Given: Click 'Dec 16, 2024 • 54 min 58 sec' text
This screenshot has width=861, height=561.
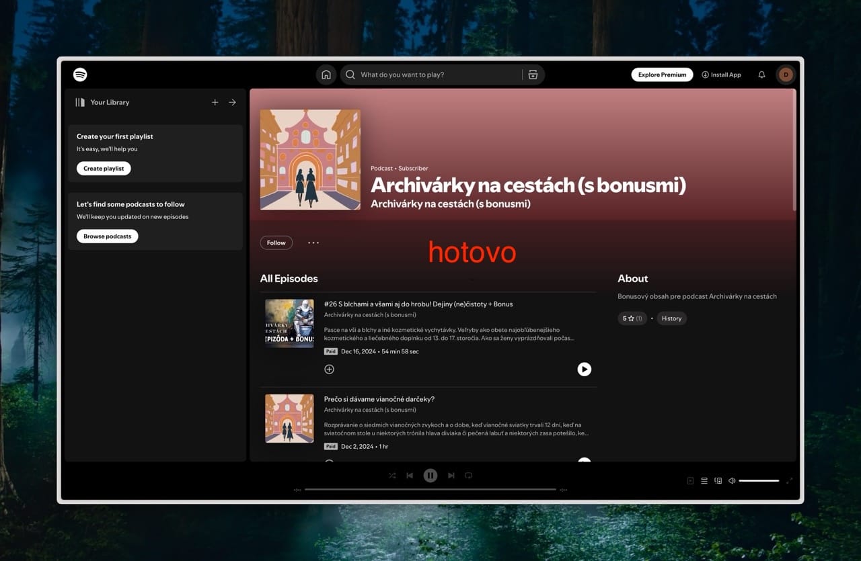Looking at the screenshot, I should pyautogui.click(x=380, y=351).
